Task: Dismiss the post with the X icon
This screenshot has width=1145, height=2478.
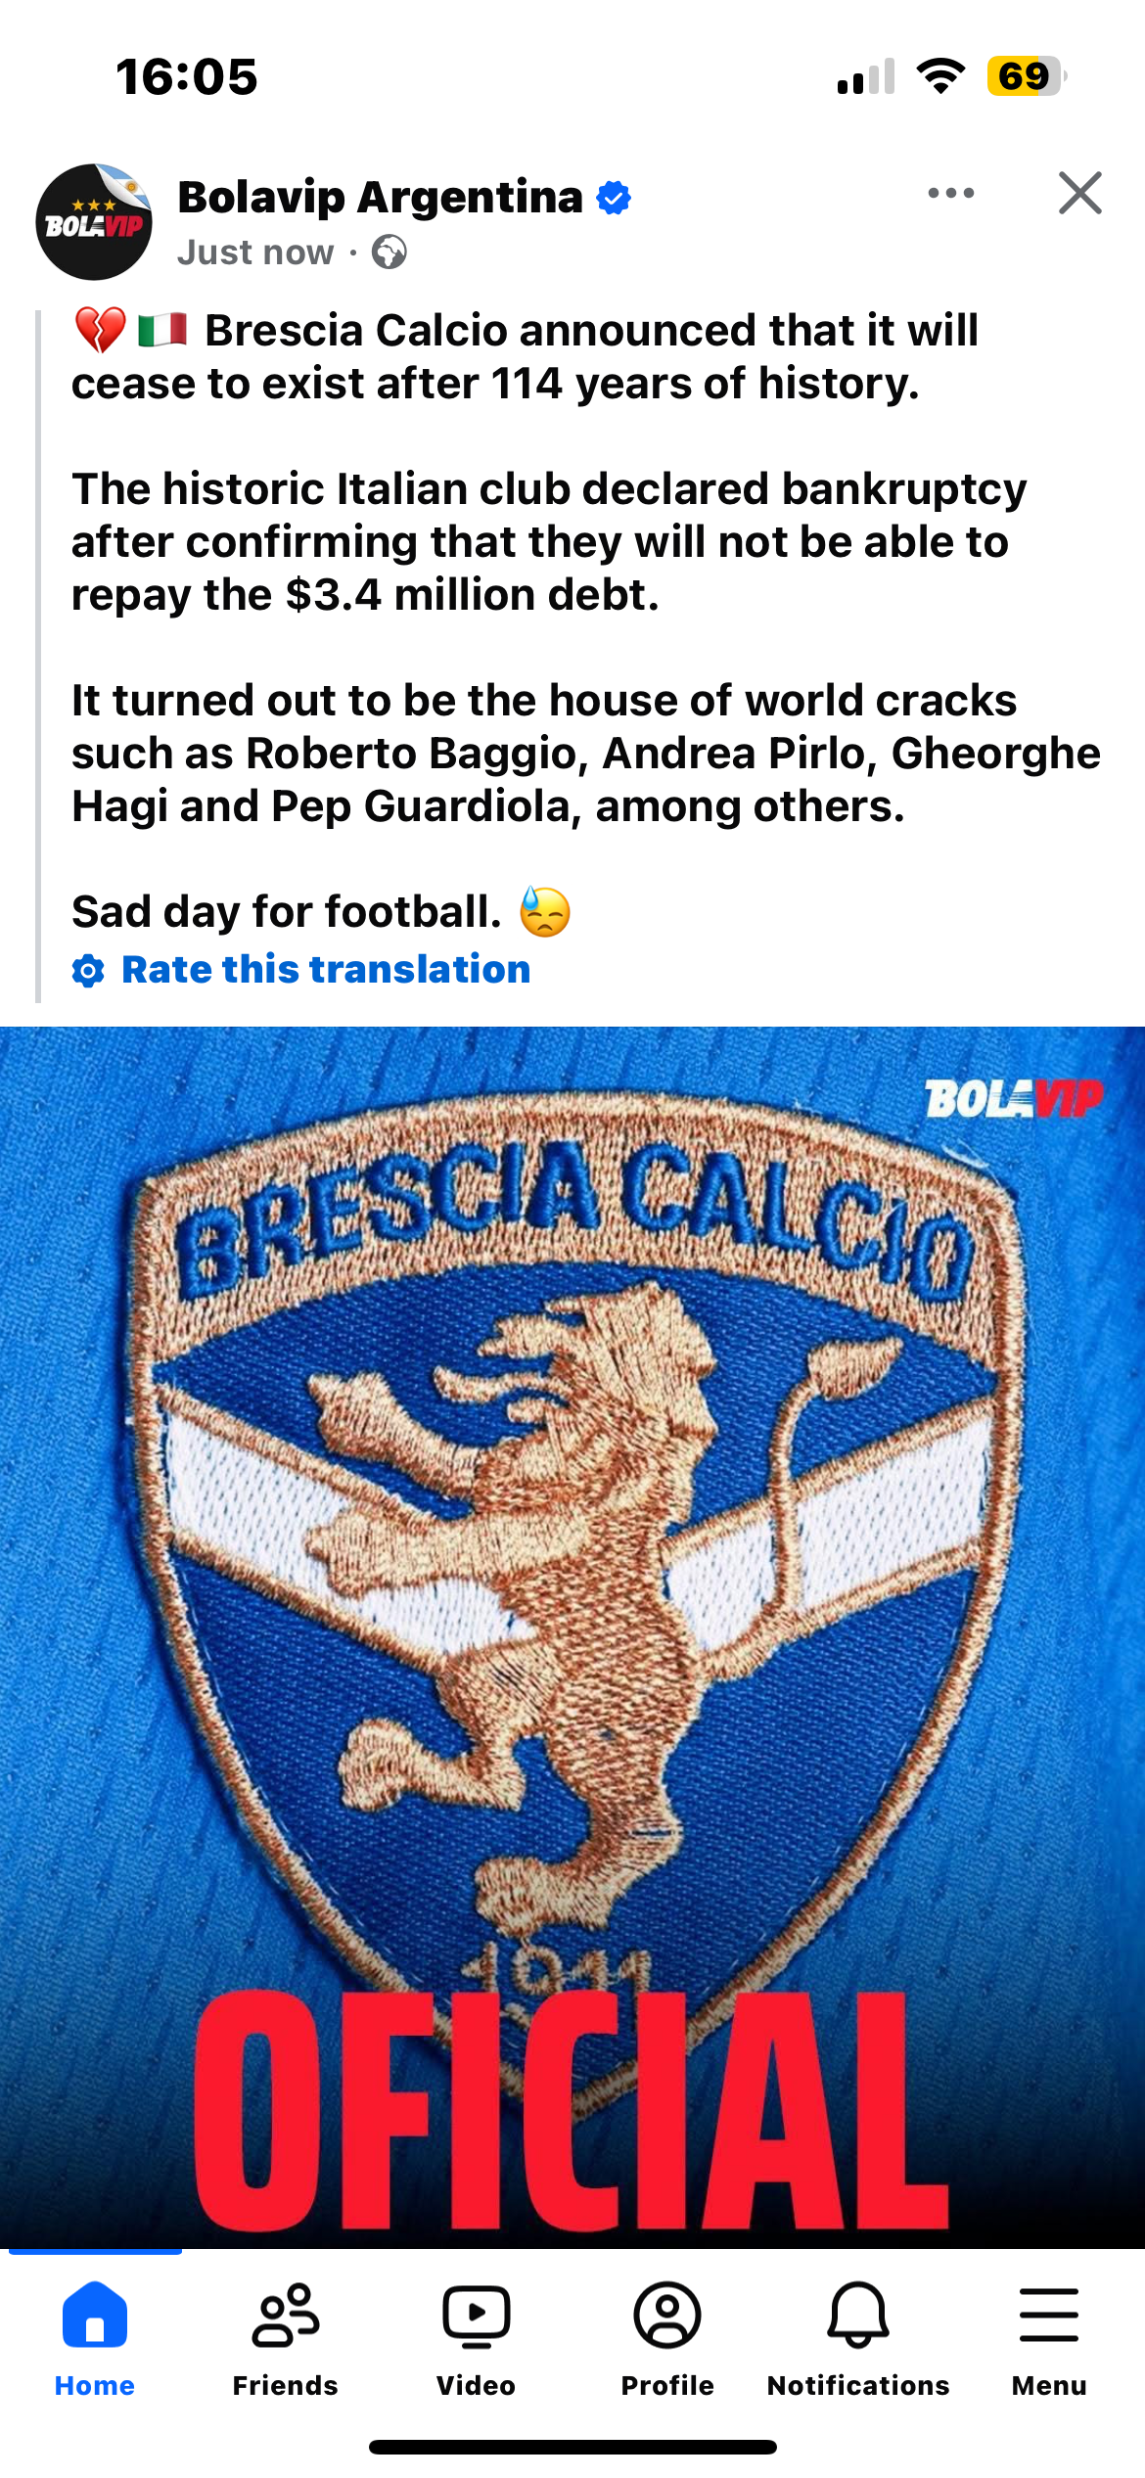Action: 1080,193
